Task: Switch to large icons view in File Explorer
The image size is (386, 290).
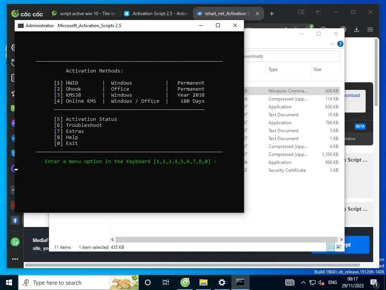Action: (x=339, y=247)
